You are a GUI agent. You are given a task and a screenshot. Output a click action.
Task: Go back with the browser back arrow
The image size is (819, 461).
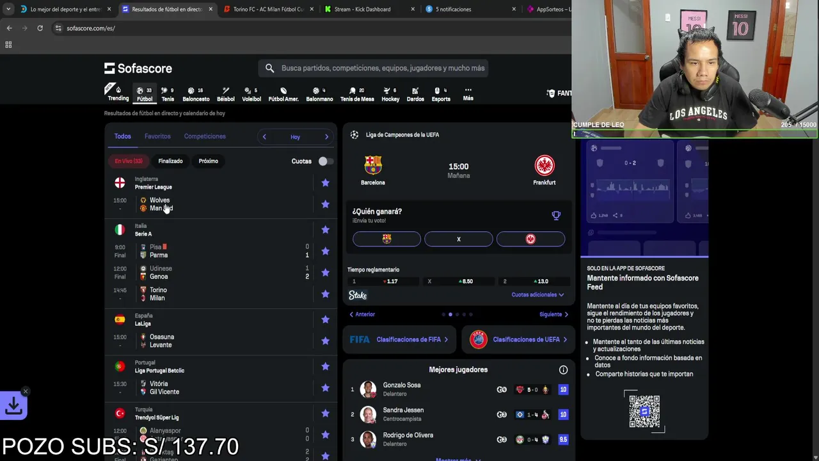(9, 28)
